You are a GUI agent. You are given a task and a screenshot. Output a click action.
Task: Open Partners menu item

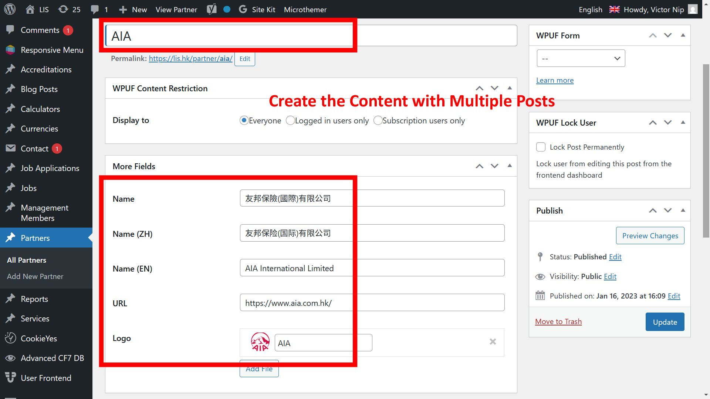(x=46, y=238)
